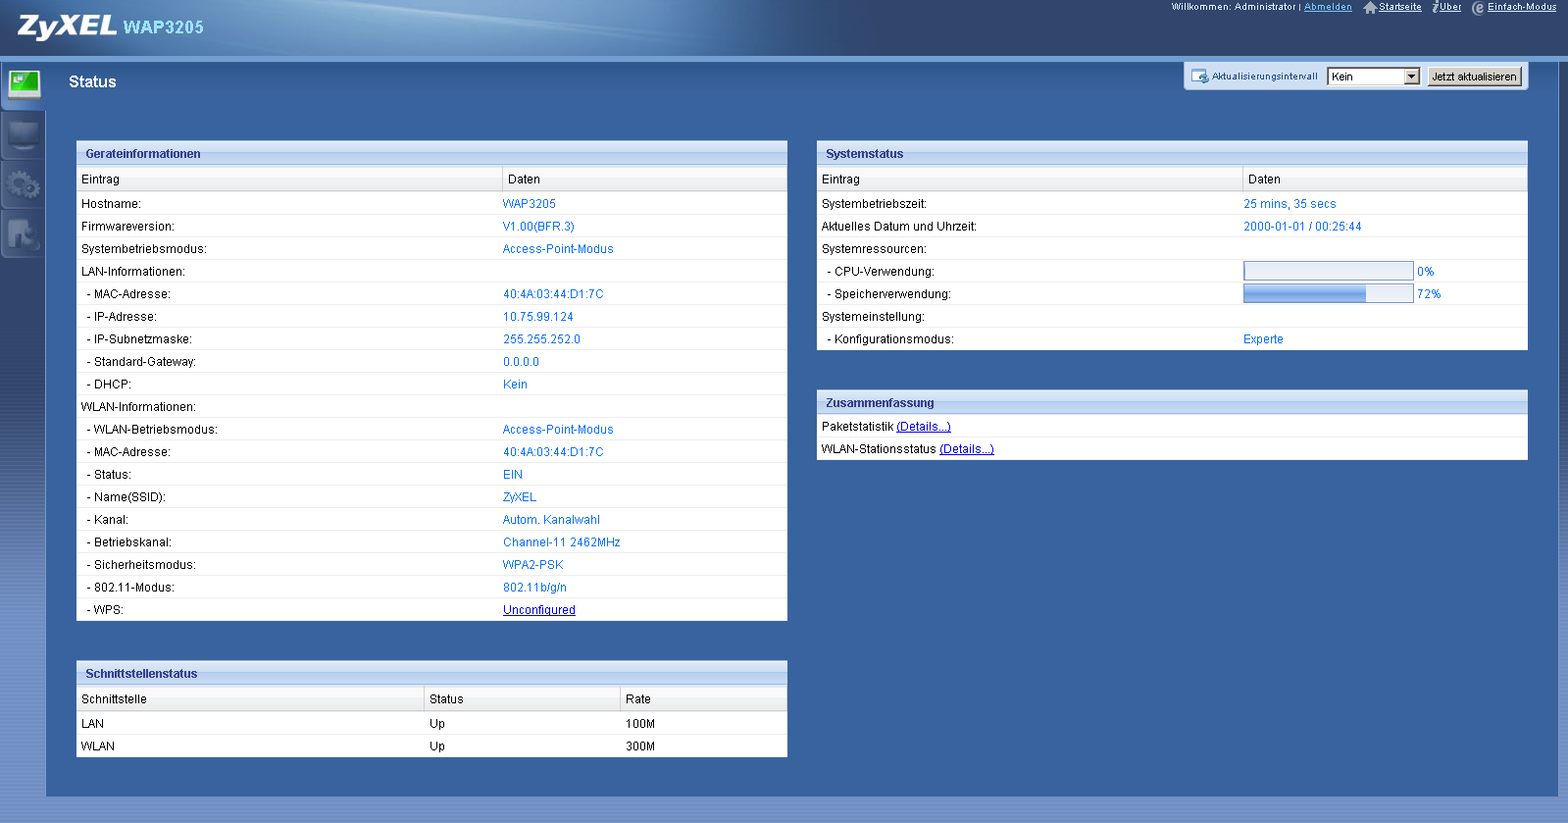The image size is (1568, 823).
Task: Click the Abmelden logout link
Action: (x=1328, y=7)
